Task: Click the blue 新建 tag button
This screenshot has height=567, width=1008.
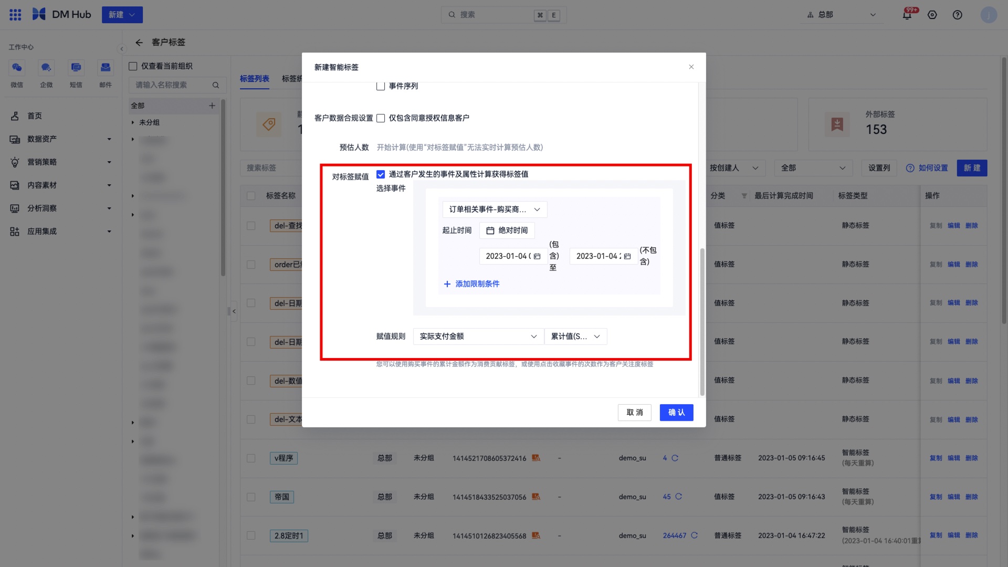Action: (x=972, y=168)
